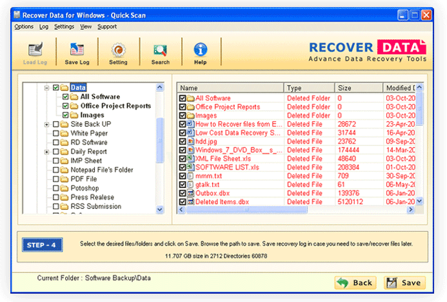447x302 pixels.
Task: Click Word icon of Low Cost Data Recovery
Action: click(190, 133)
